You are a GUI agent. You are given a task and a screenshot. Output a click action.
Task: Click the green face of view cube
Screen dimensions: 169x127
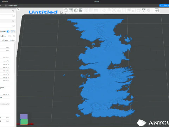(x=24, y=122)
